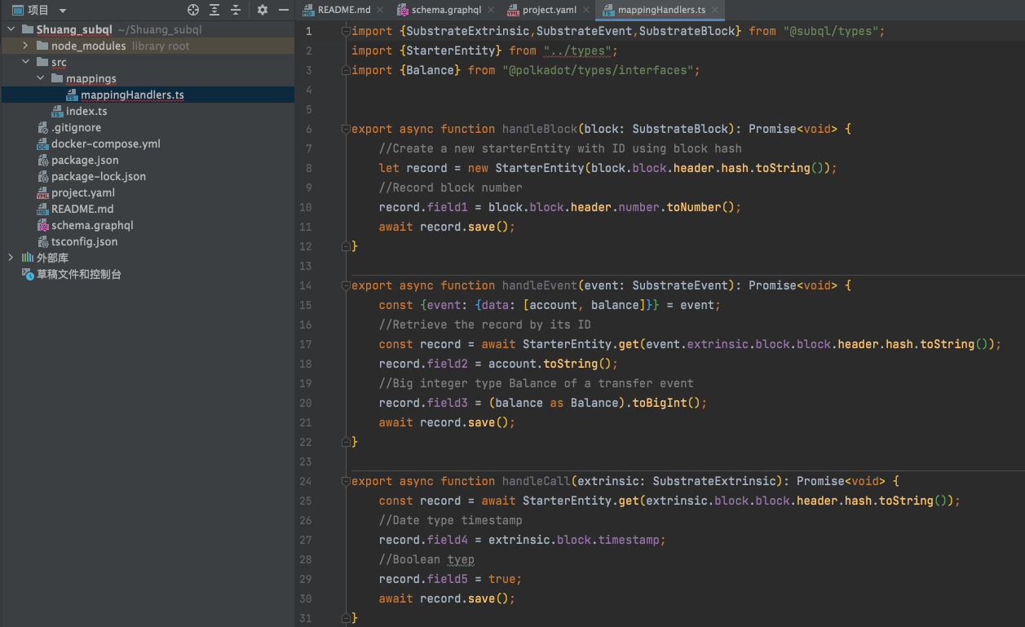Fold the handleBlock function at line 6
This screenshot has width=1025, height=627.
pos(346,129)
